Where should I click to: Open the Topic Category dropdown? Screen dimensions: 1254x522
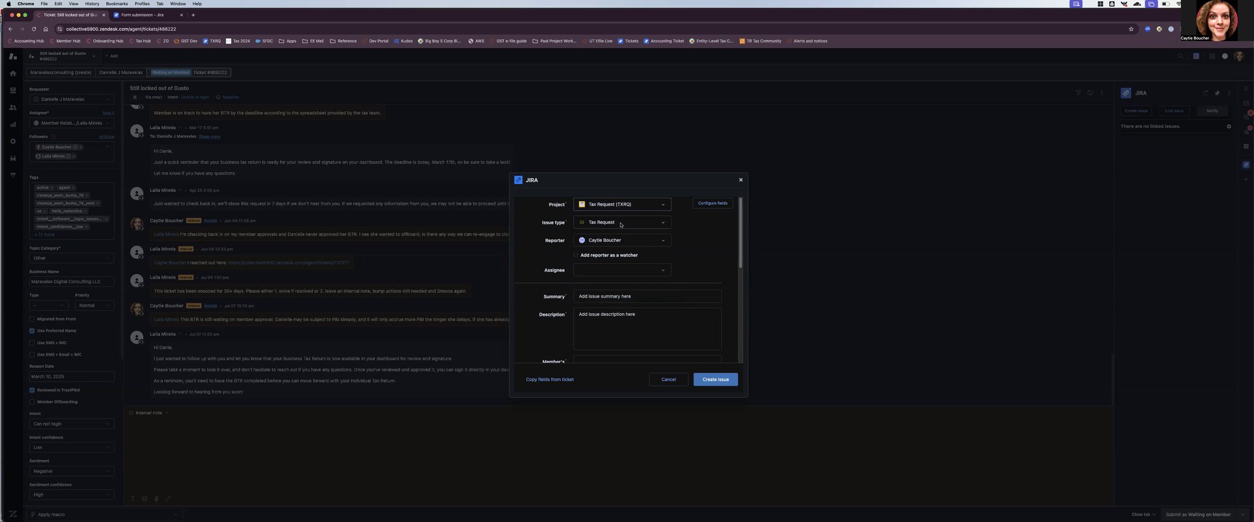[72, 258]
